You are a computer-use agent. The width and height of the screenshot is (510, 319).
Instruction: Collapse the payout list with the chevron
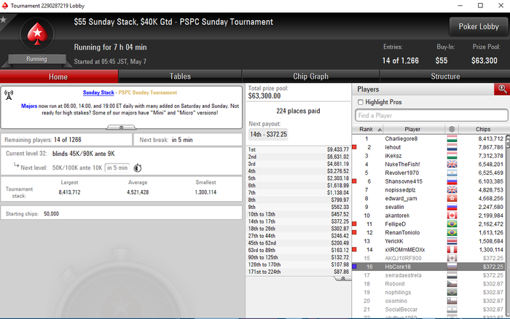tap(342, 279)
